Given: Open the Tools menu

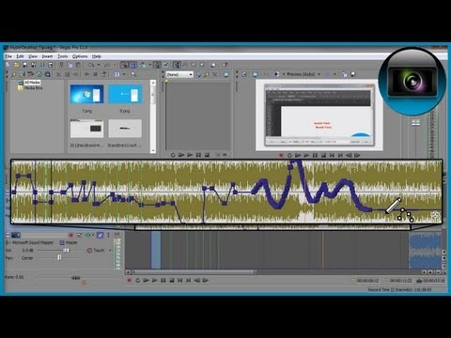Looking at the screenshot, I should point(63,56).
